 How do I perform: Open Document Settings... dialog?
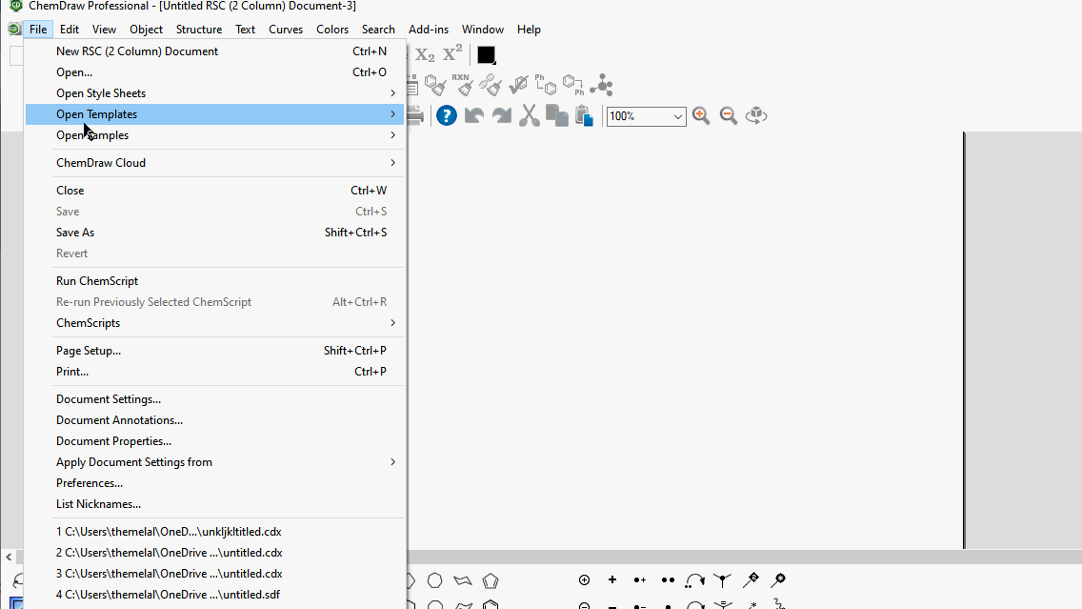click(x=214, y=399)
